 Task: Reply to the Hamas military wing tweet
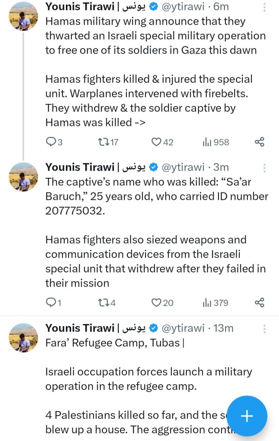pyautogui.click(x=51, y=142)
